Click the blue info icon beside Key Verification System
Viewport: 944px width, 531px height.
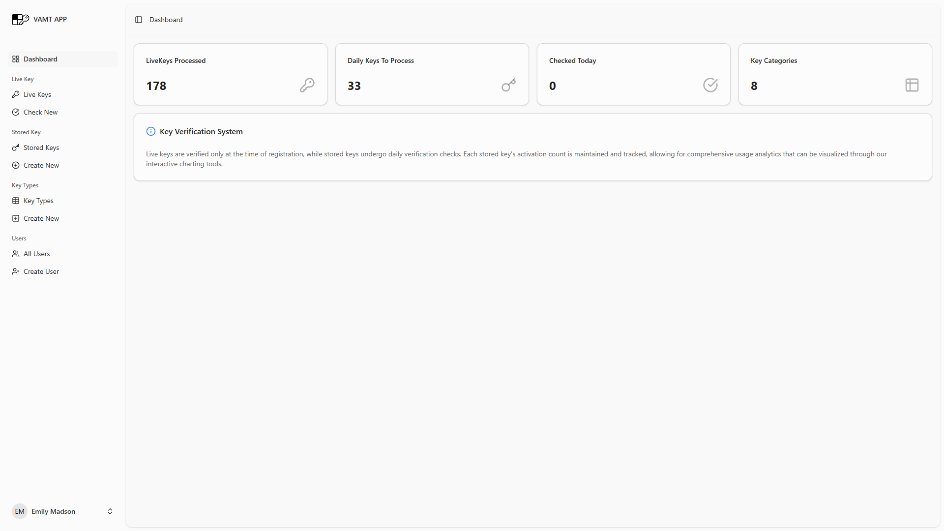point(151,131)
